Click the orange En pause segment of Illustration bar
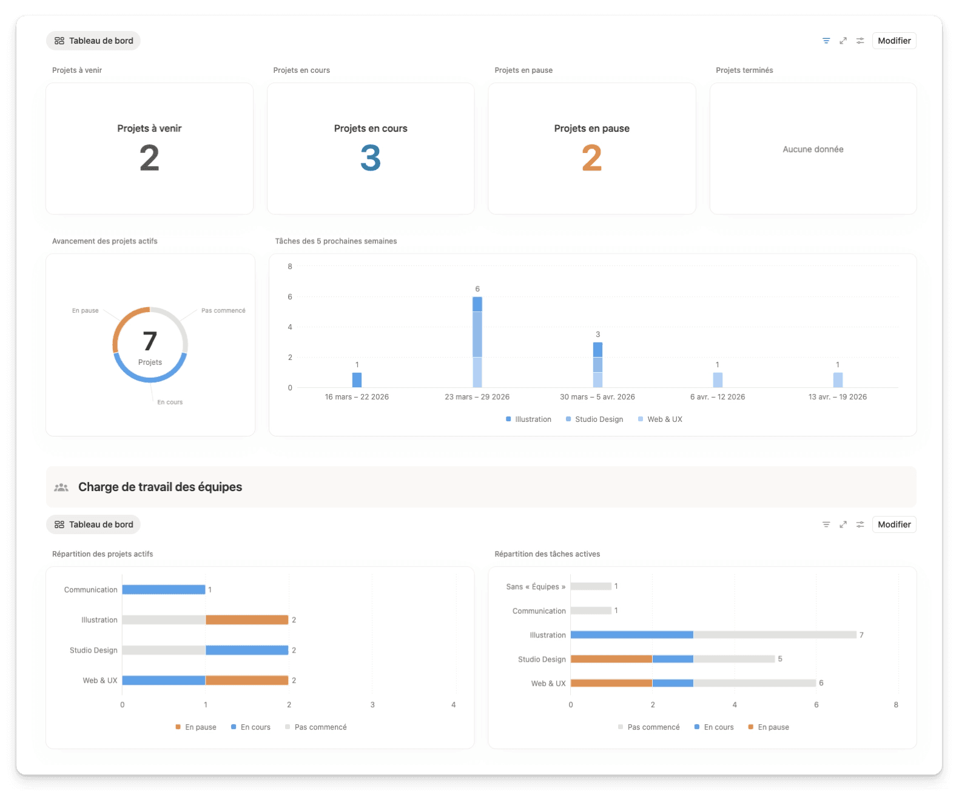 pos(247,620)
